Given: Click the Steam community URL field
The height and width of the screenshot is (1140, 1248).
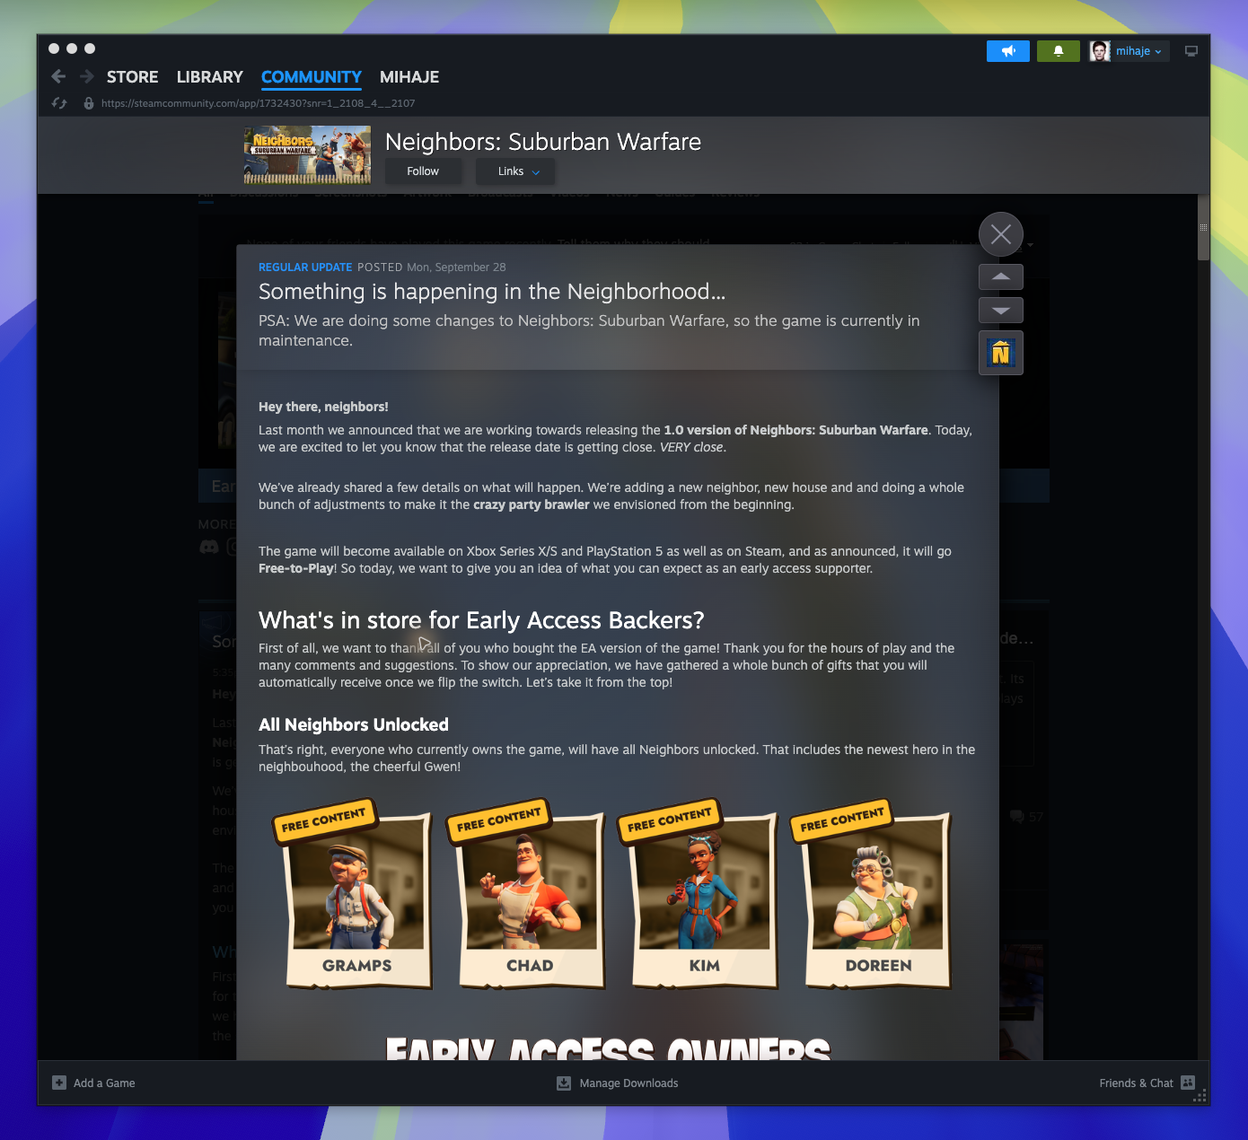Looking at the screenshot, I should pyautogui.click(x=258, y=103).
